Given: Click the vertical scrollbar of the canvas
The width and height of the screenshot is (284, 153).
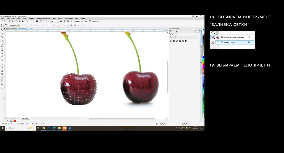Looking at the screenshot, I should pos(167,77).
